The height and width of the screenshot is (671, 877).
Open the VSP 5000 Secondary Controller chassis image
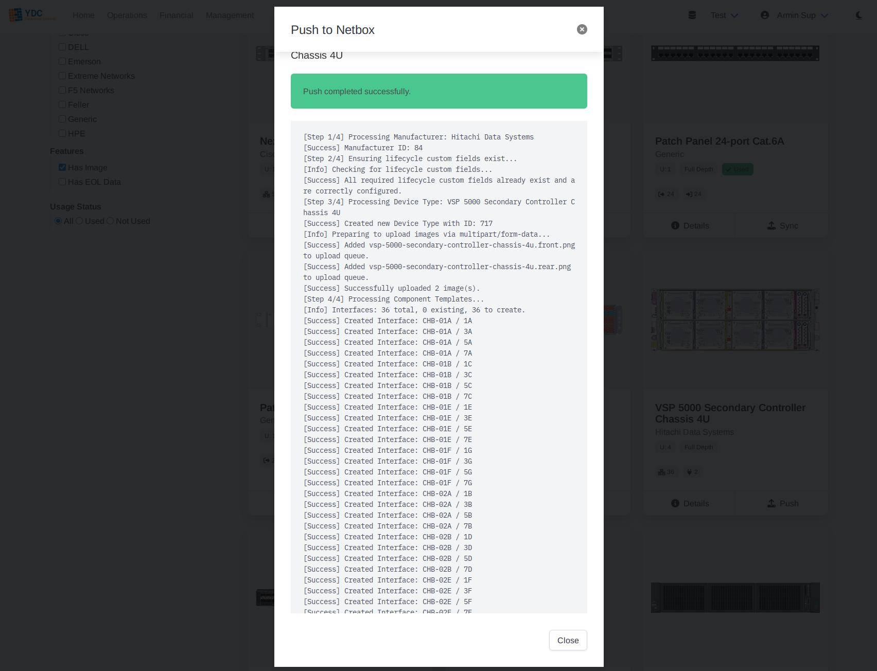tap(735, 320)
